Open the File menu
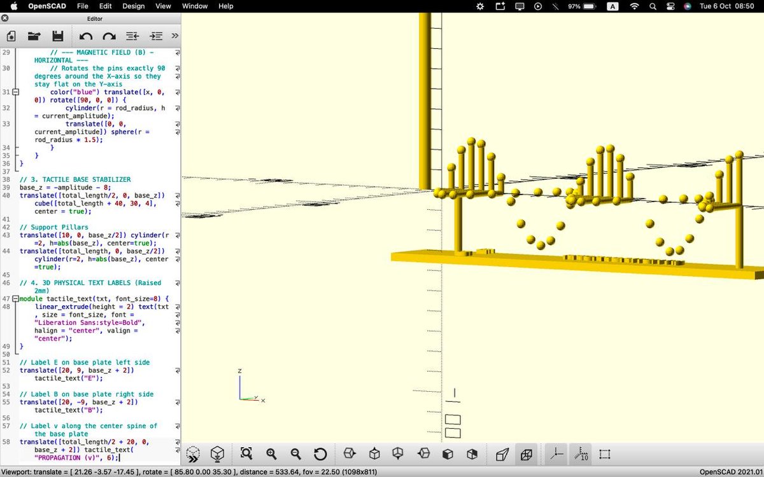Screen dimensions: 764x477 point(83,6)
